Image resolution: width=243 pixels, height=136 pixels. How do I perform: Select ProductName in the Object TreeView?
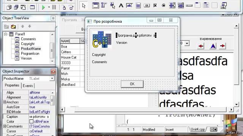(x=31, y=49)
